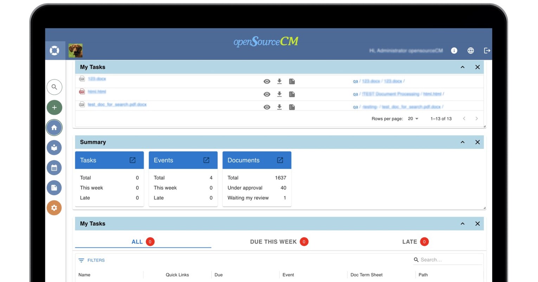Preview 123.docx with the eye icon
The height and width of the screenshot is (282, 538).
click(x=267, y=81)
